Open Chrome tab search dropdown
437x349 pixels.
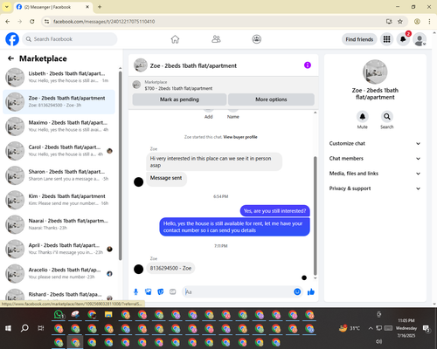coord(7,7)
